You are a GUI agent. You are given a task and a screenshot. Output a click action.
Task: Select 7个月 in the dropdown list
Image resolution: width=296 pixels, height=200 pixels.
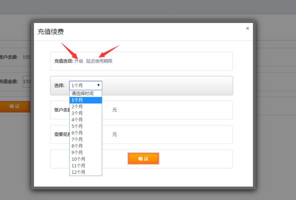click(x=86, y=139)
